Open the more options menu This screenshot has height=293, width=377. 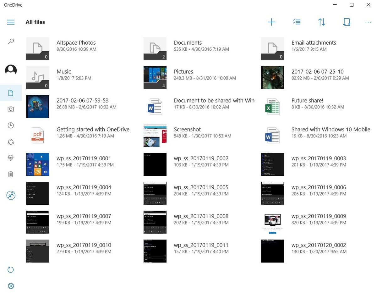368,22
